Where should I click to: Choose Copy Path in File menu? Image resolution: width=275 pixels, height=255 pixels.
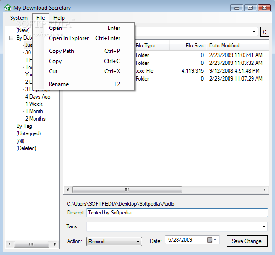tap(84, 51)
